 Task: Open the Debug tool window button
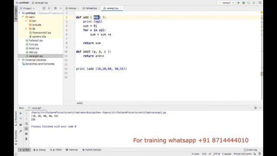pyautogui.click(x=39, y=150)
